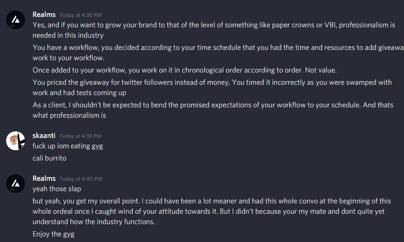This screenshot has width=404, height=242.
Task: Click Realms avatar on the 4:36 PM message
Action: pos(16,19)
